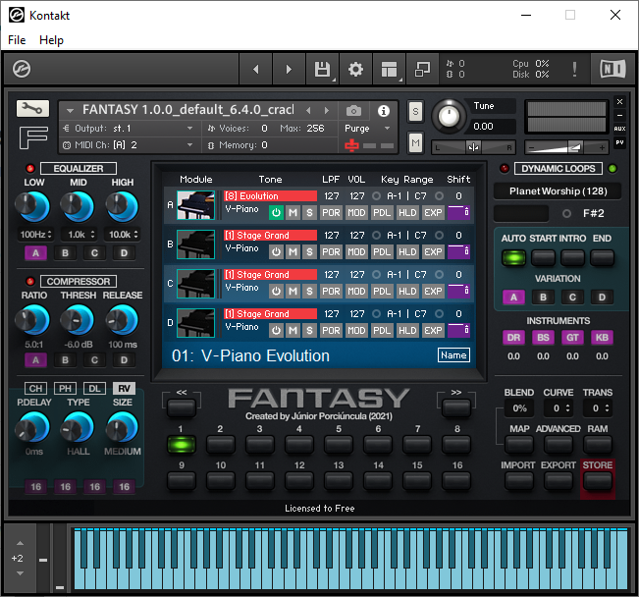
Task: Open the Help menu
Action: [51, 40]
